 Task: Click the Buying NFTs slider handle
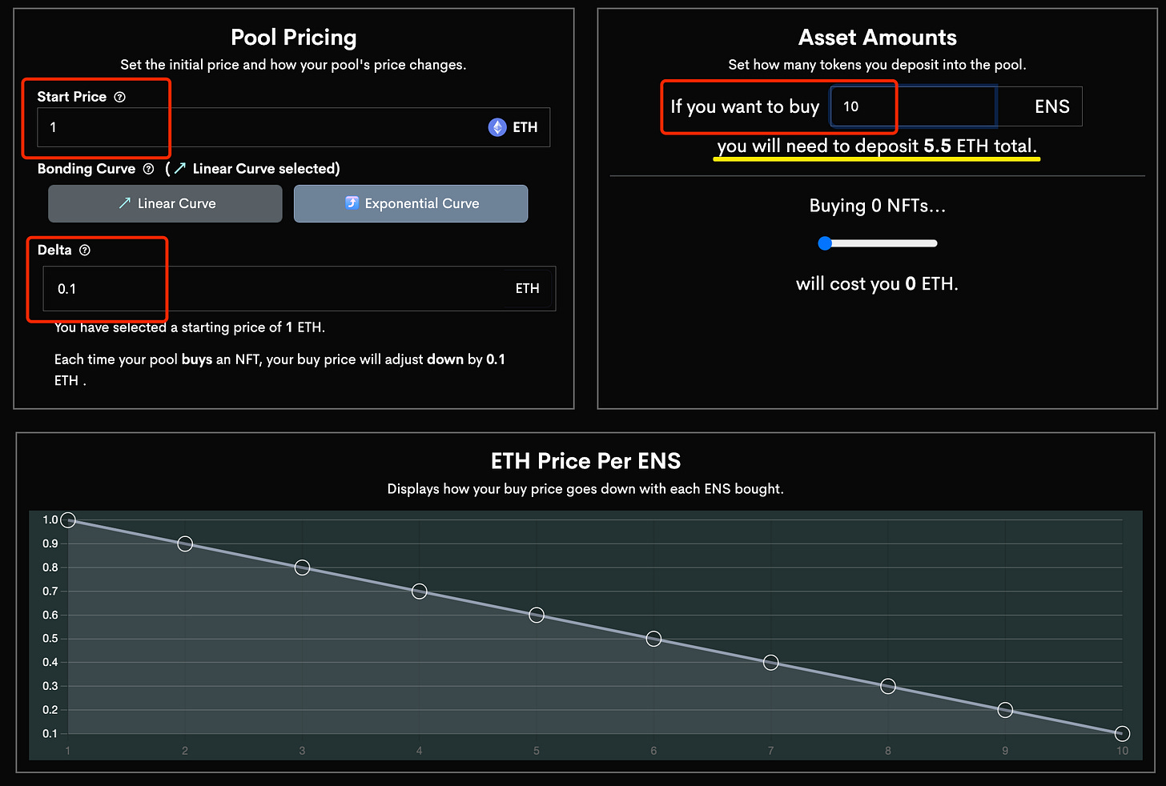tap(825, 243)
